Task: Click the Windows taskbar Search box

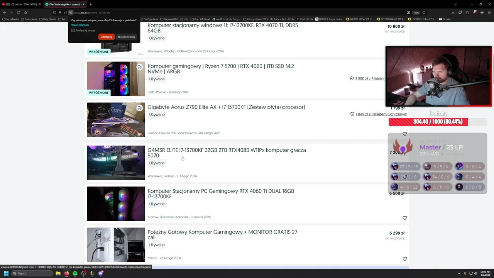Action: click(32, 273)
